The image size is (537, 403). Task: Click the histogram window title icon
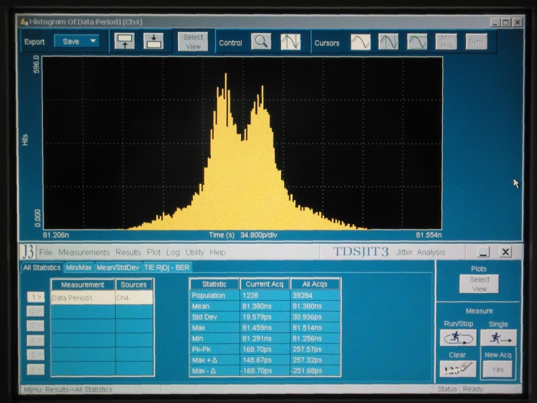pos(24,22)
